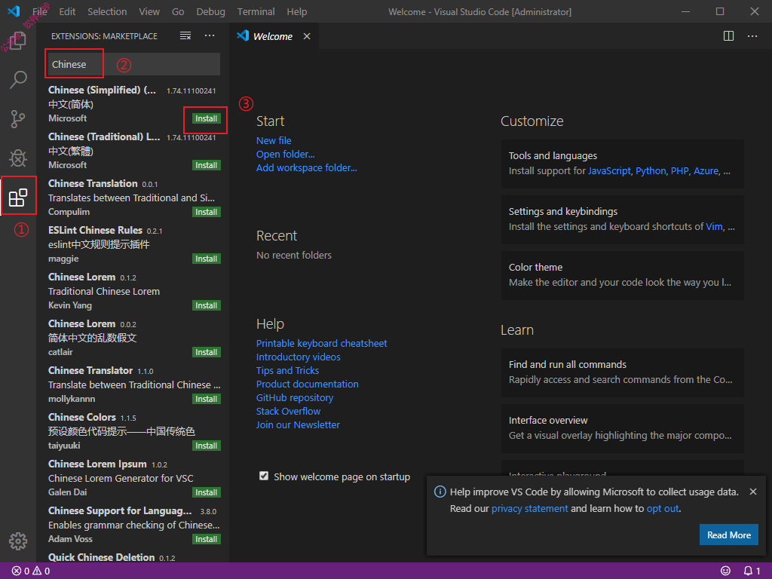The image size is (772, 579).
Task: Open the Interface overview card
Action: pos(622,428)
